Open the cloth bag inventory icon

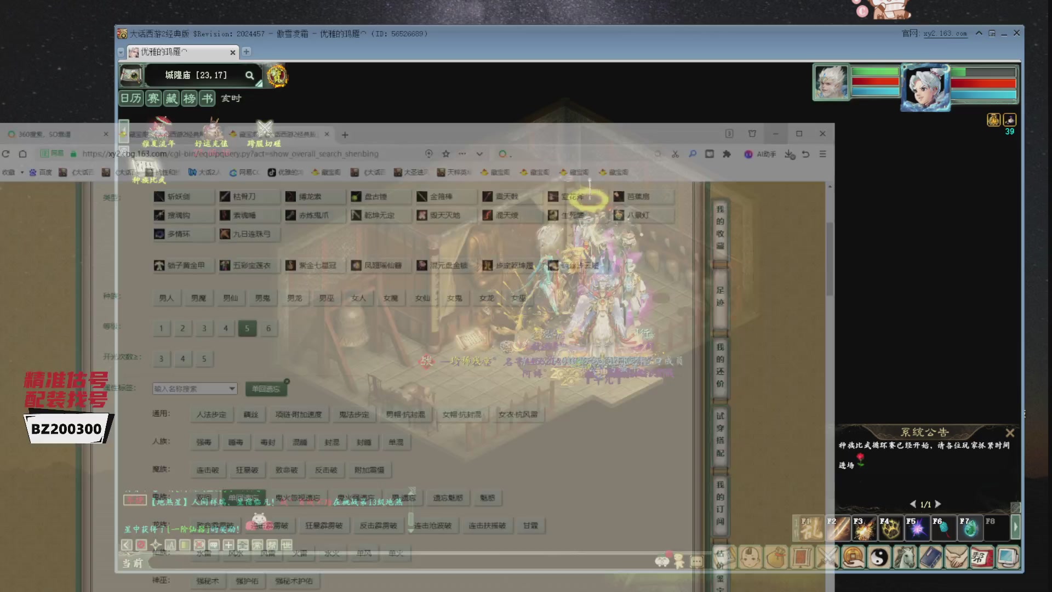pyautogui.click(x=776, y=557)
